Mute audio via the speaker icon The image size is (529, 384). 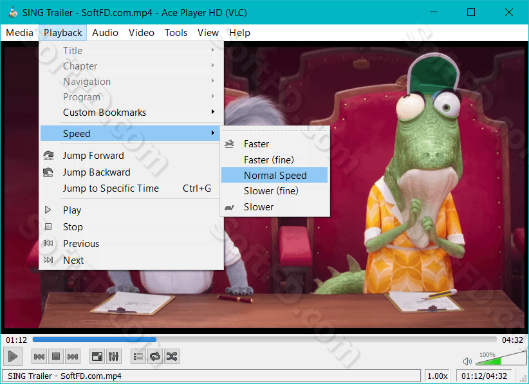(467, 361)
